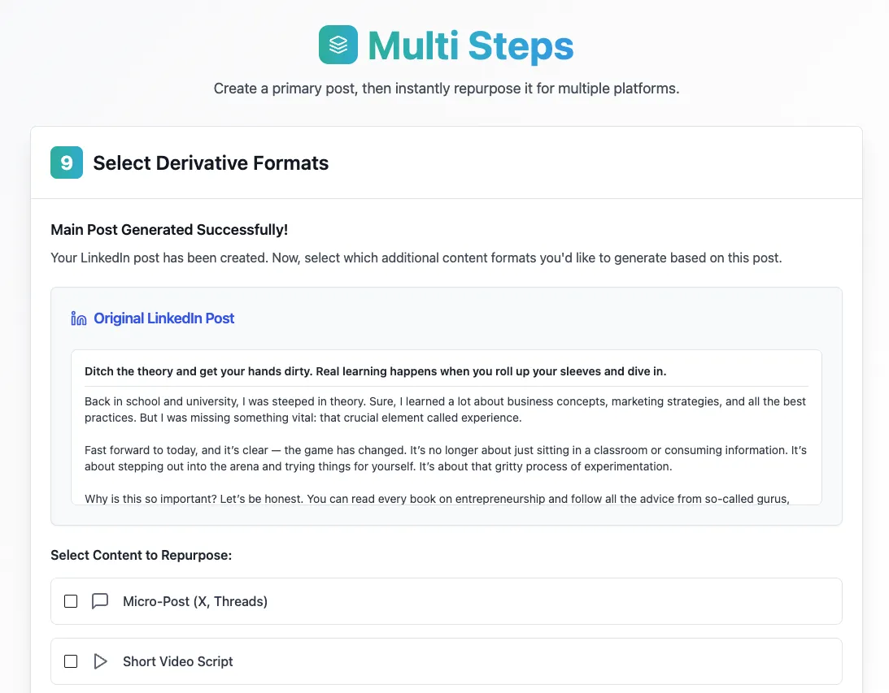Click the 'Fast forward to today' paragraph
The image size is (889, 693).
[446, 458]
